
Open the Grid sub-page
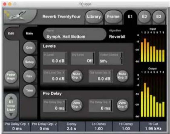(x=29, y=48)
